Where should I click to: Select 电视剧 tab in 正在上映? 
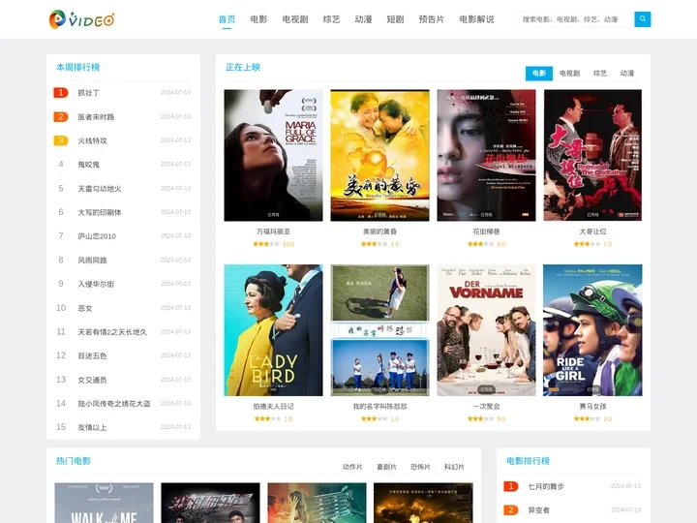(x=569, y=74)
